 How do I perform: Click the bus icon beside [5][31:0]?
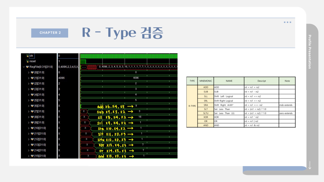pyautogui.click(x=32, y=100)
